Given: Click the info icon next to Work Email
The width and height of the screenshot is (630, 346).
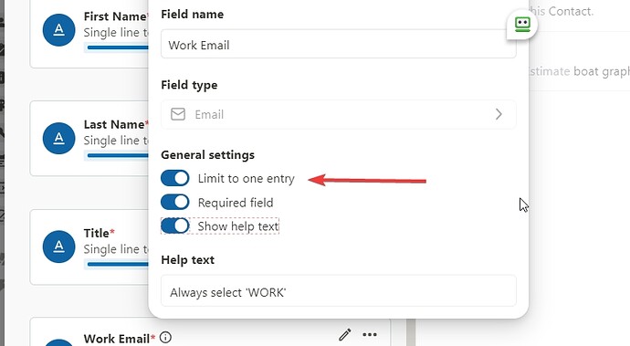Looking at the screenshot, I should tap(165, 338).
